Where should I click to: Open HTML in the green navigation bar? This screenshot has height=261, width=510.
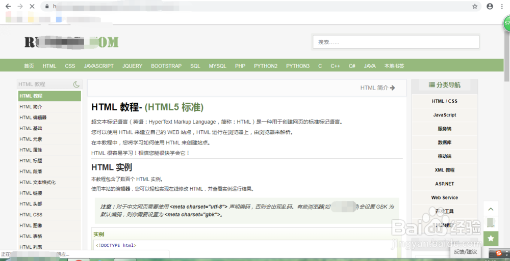[x=49, y=66]
